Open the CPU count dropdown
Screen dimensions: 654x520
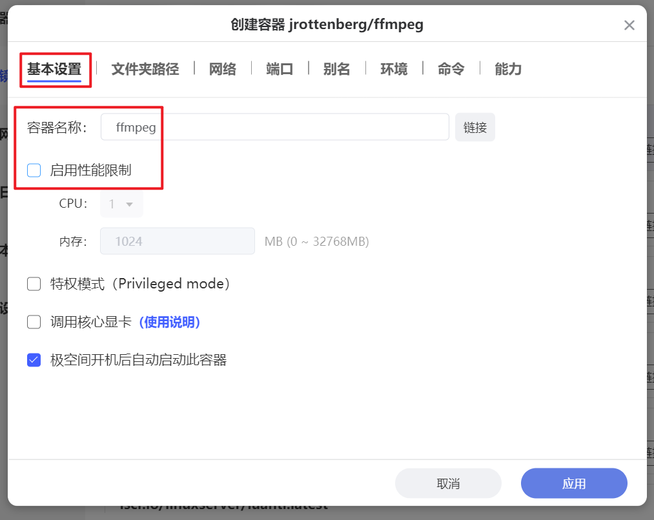pyautogui.click(x=121, y=204)
